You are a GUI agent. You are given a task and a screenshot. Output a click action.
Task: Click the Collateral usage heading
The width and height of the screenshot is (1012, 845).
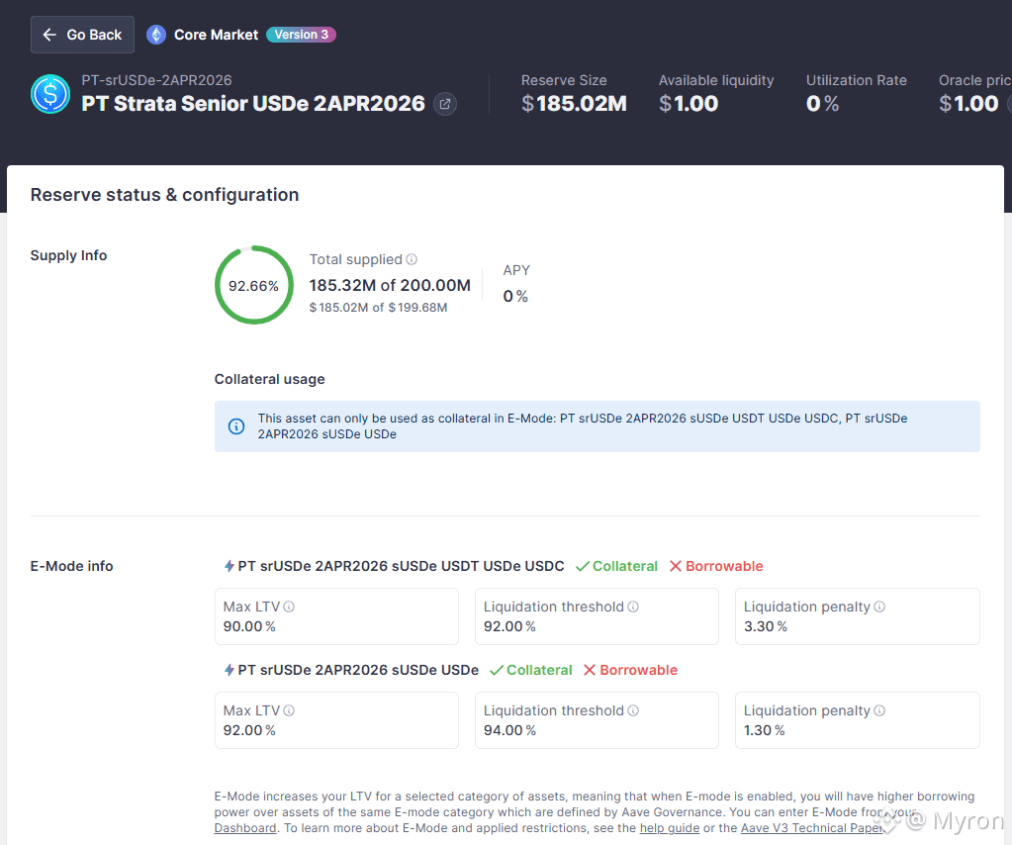tap(270, 380)
